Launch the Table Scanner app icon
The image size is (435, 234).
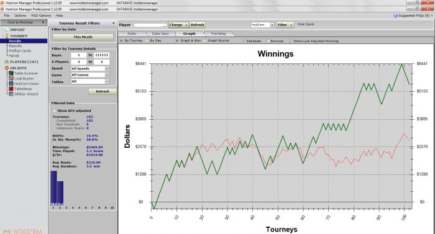(11, 73)
